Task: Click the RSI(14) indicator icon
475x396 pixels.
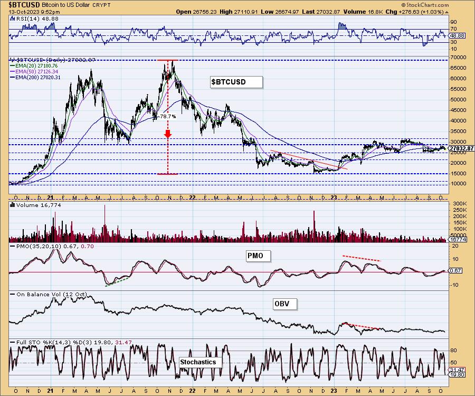Action: 12,18
